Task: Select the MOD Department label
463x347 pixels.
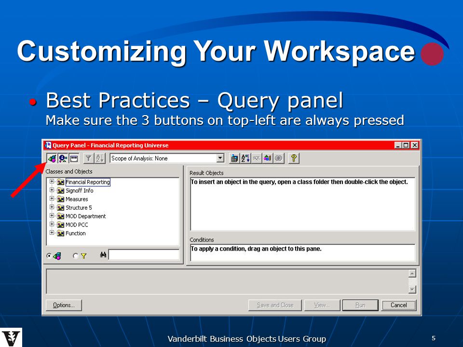Action: (86, 216)
